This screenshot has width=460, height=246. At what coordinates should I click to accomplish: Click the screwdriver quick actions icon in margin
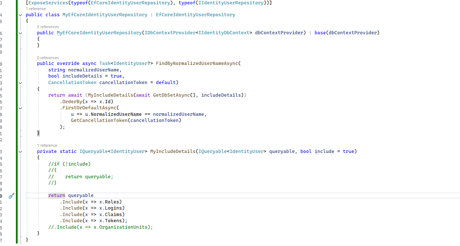pyautogui.click(x=11, y=196)
